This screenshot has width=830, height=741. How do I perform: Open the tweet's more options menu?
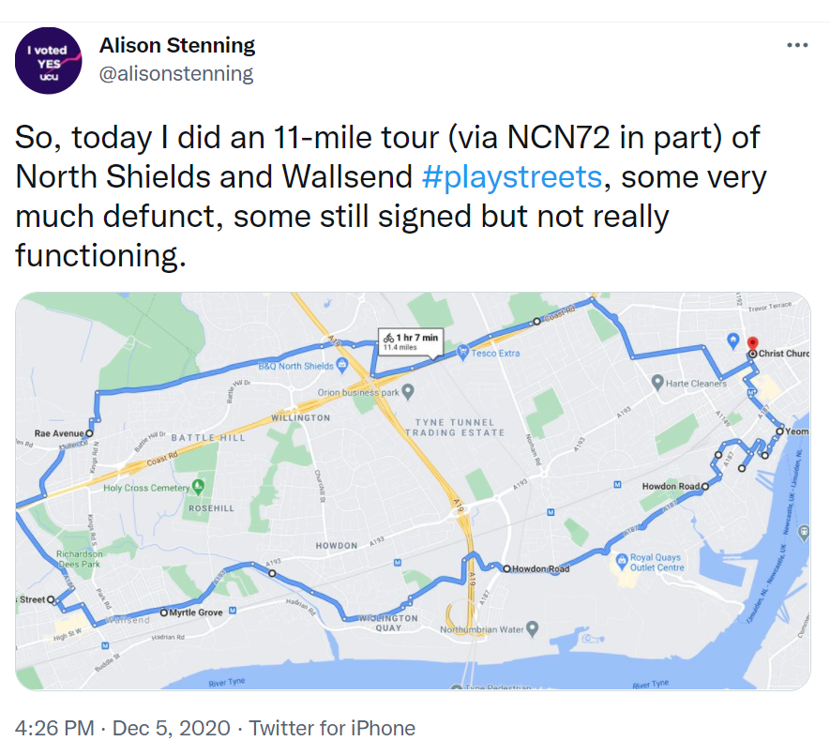(797, 45)
